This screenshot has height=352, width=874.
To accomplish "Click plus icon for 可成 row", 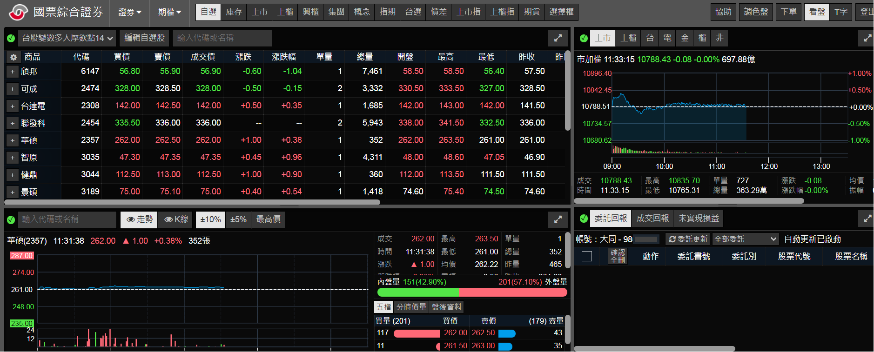I will point(13,89).
